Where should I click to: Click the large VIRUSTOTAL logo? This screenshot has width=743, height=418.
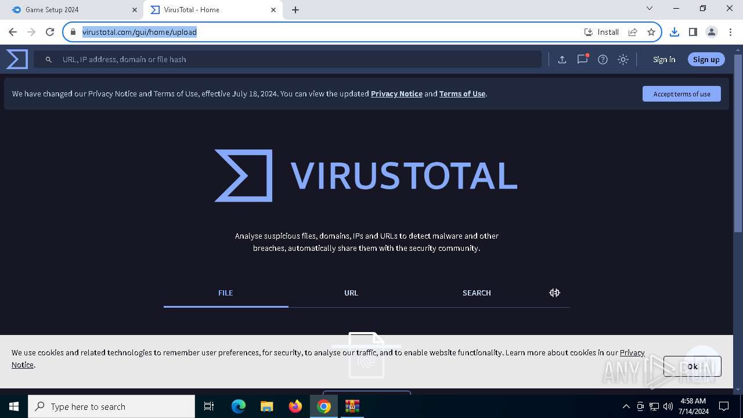point(366,175)
